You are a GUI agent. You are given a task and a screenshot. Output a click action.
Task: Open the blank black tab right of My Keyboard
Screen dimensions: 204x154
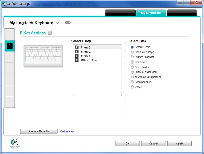click(182, 13)
